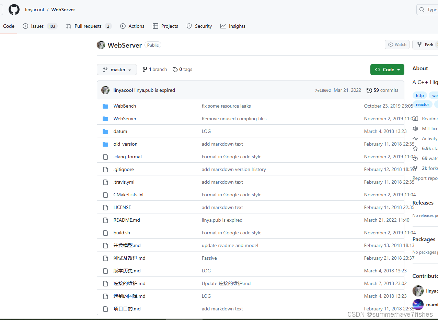The width and height of the screenshot is (438, 320).
Task: Open the Issues tab via its icon
Action: [x=25, y=26]
